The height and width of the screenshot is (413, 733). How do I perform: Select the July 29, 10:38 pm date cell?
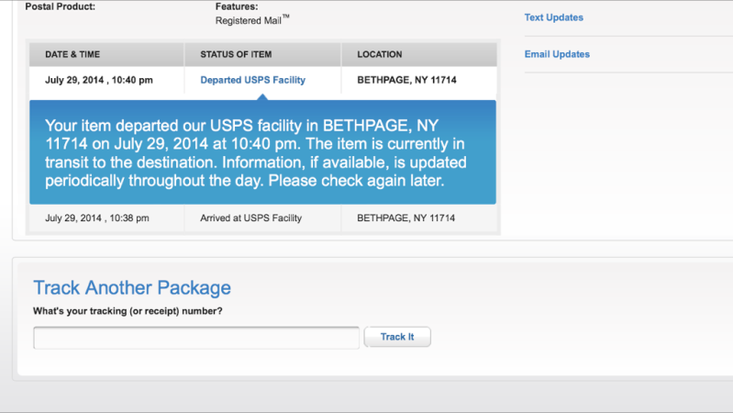pyautogui.click(x=97, y=218)
